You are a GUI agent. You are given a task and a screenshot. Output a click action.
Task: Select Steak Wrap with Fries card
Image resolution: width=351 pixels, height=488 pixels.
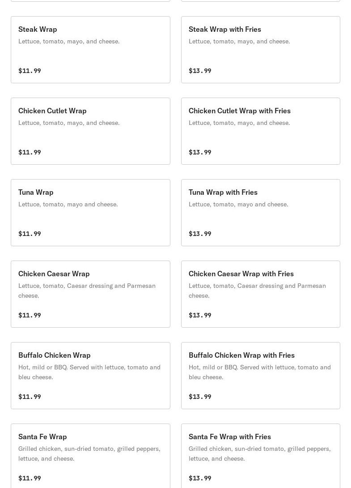pyautogui.click(x=260, y=50)
